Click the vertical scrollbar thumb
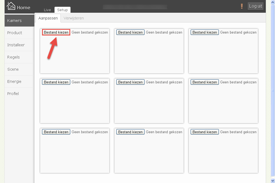 [273, 90]
